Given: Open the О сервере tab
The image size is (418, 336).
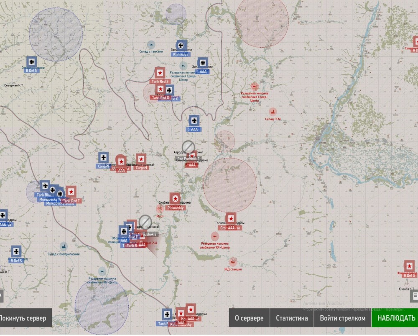Looking at the screenshot, I should click(x=249, y=318).
